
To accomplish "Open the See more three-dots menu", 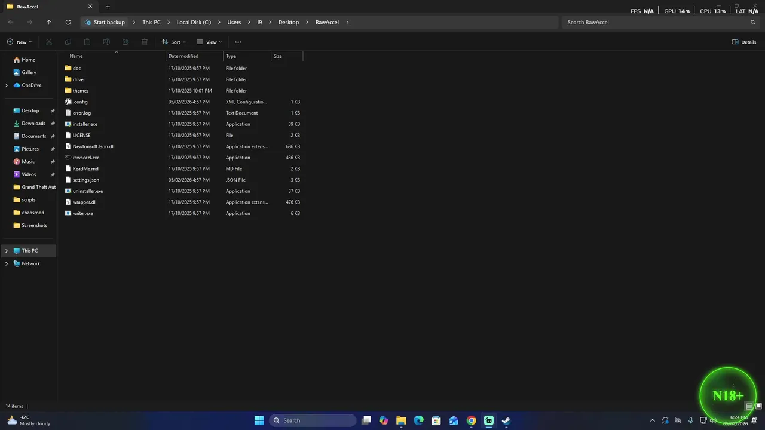I will tap(238, 42).
